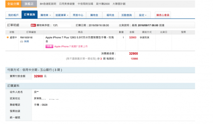Image resolution: width=213 pixels, height=124 pixels.
Task: Expand the 購物車 dropdown tab
Action: 46,15
